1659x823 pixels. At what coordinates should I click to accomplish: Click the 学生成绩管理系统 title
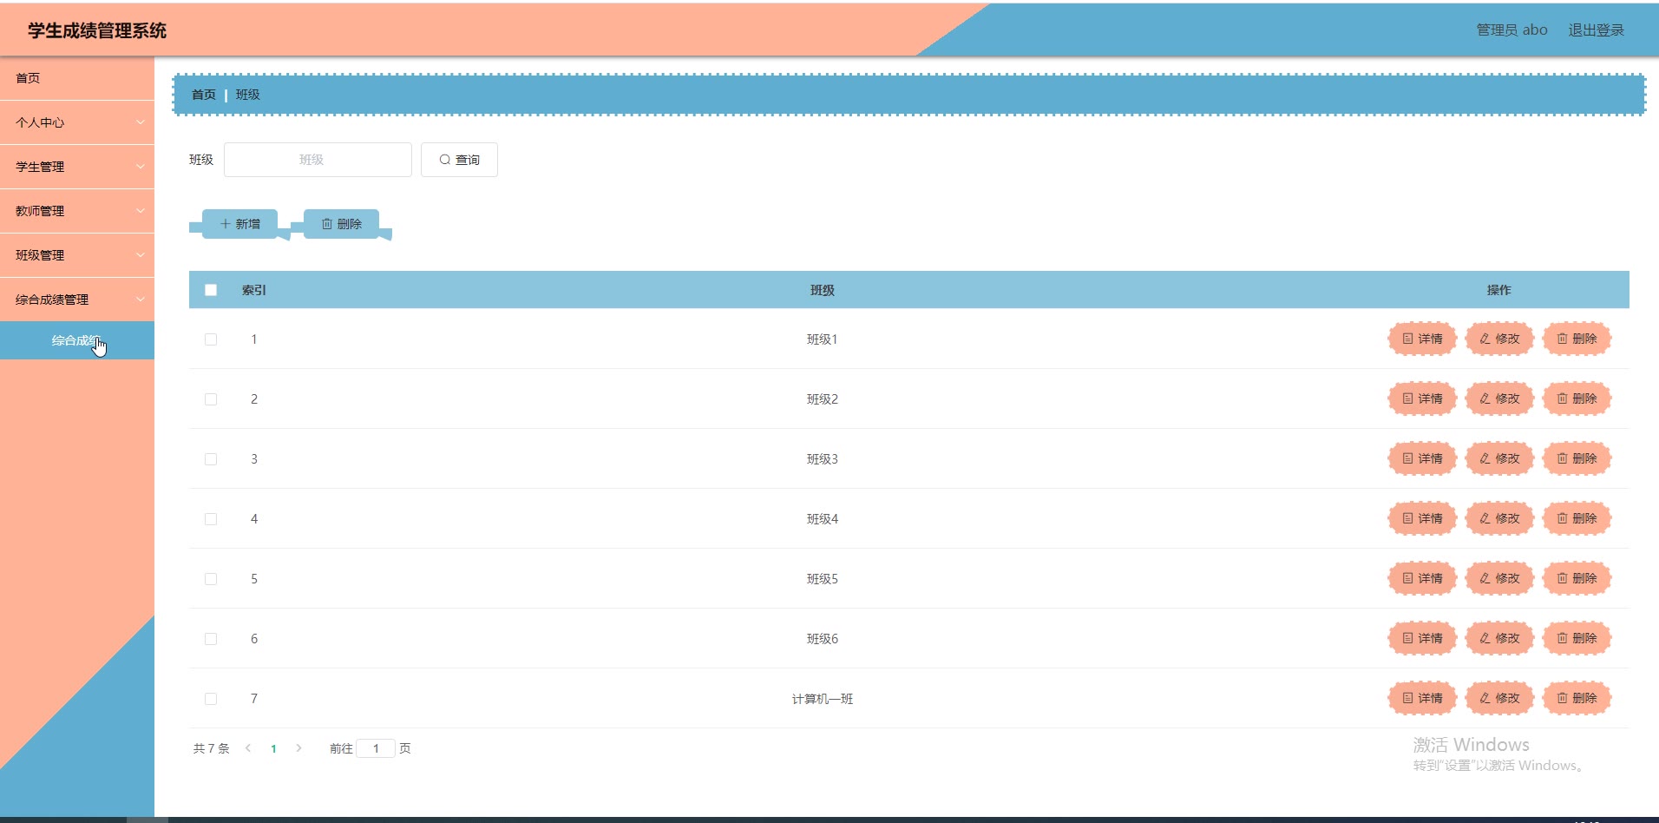point(97,30)
